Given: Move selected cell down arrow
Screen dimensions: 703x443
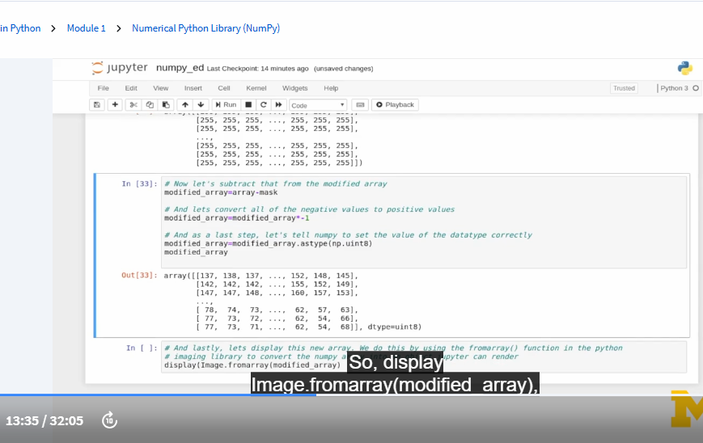Looking at the screenshot, I should [201, 105].
